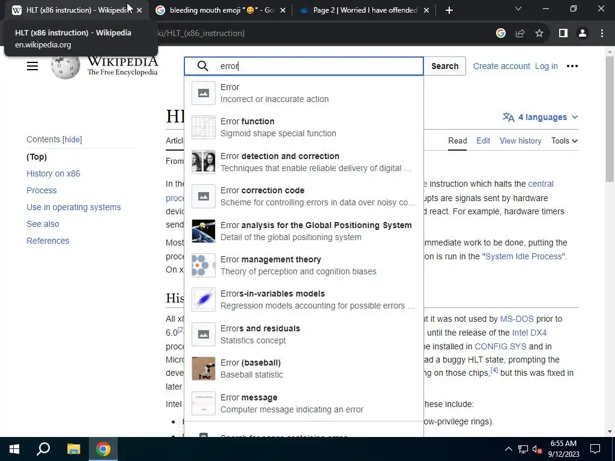This screenshot has width=615, height=461.
Task: Click the Wikipedia globe logo
Action: pos(65,67)
